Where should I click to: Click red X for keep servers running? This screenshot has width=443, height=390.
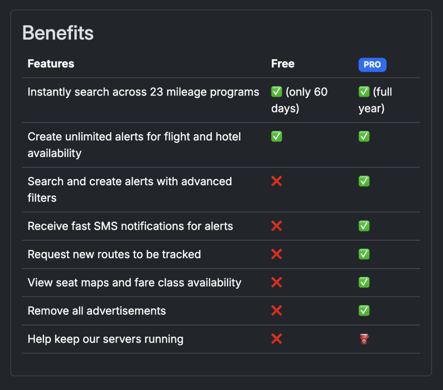(276, 339)
